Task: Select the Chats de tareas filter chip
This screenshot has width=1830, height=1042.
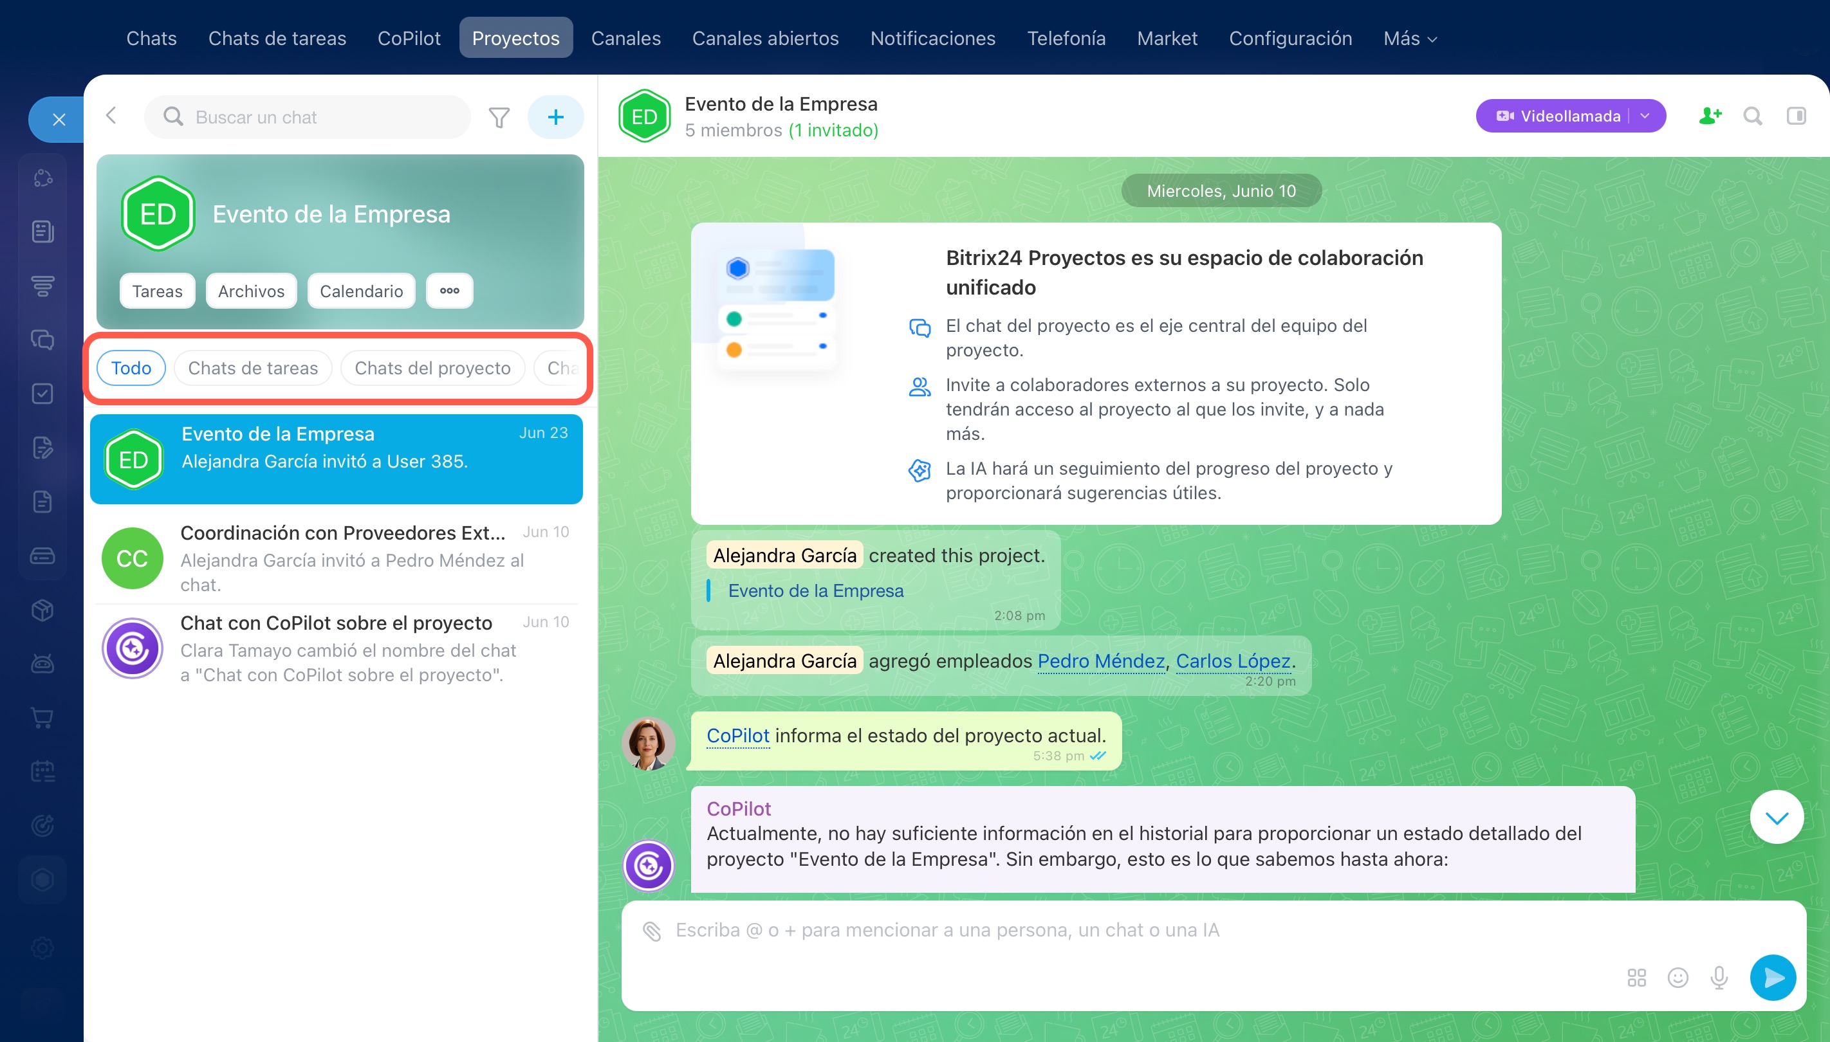Action: point(253,368)
